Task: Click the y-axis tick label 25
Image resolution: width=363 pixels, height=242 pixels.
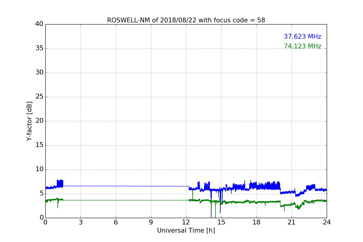Action: click(39, 97)
